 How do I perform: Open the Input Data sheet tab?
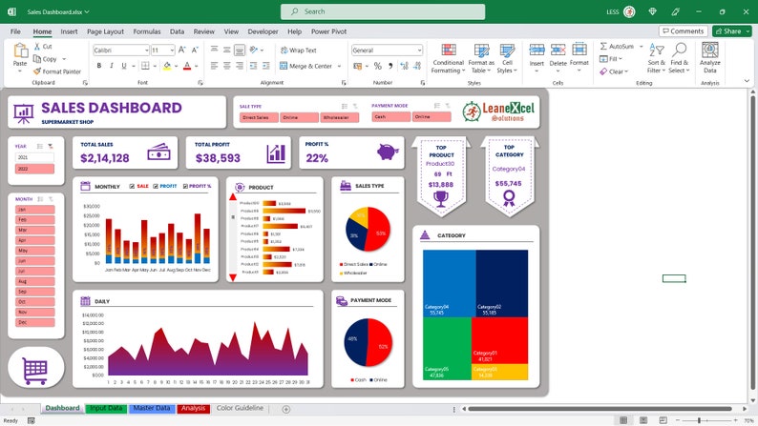106,408
